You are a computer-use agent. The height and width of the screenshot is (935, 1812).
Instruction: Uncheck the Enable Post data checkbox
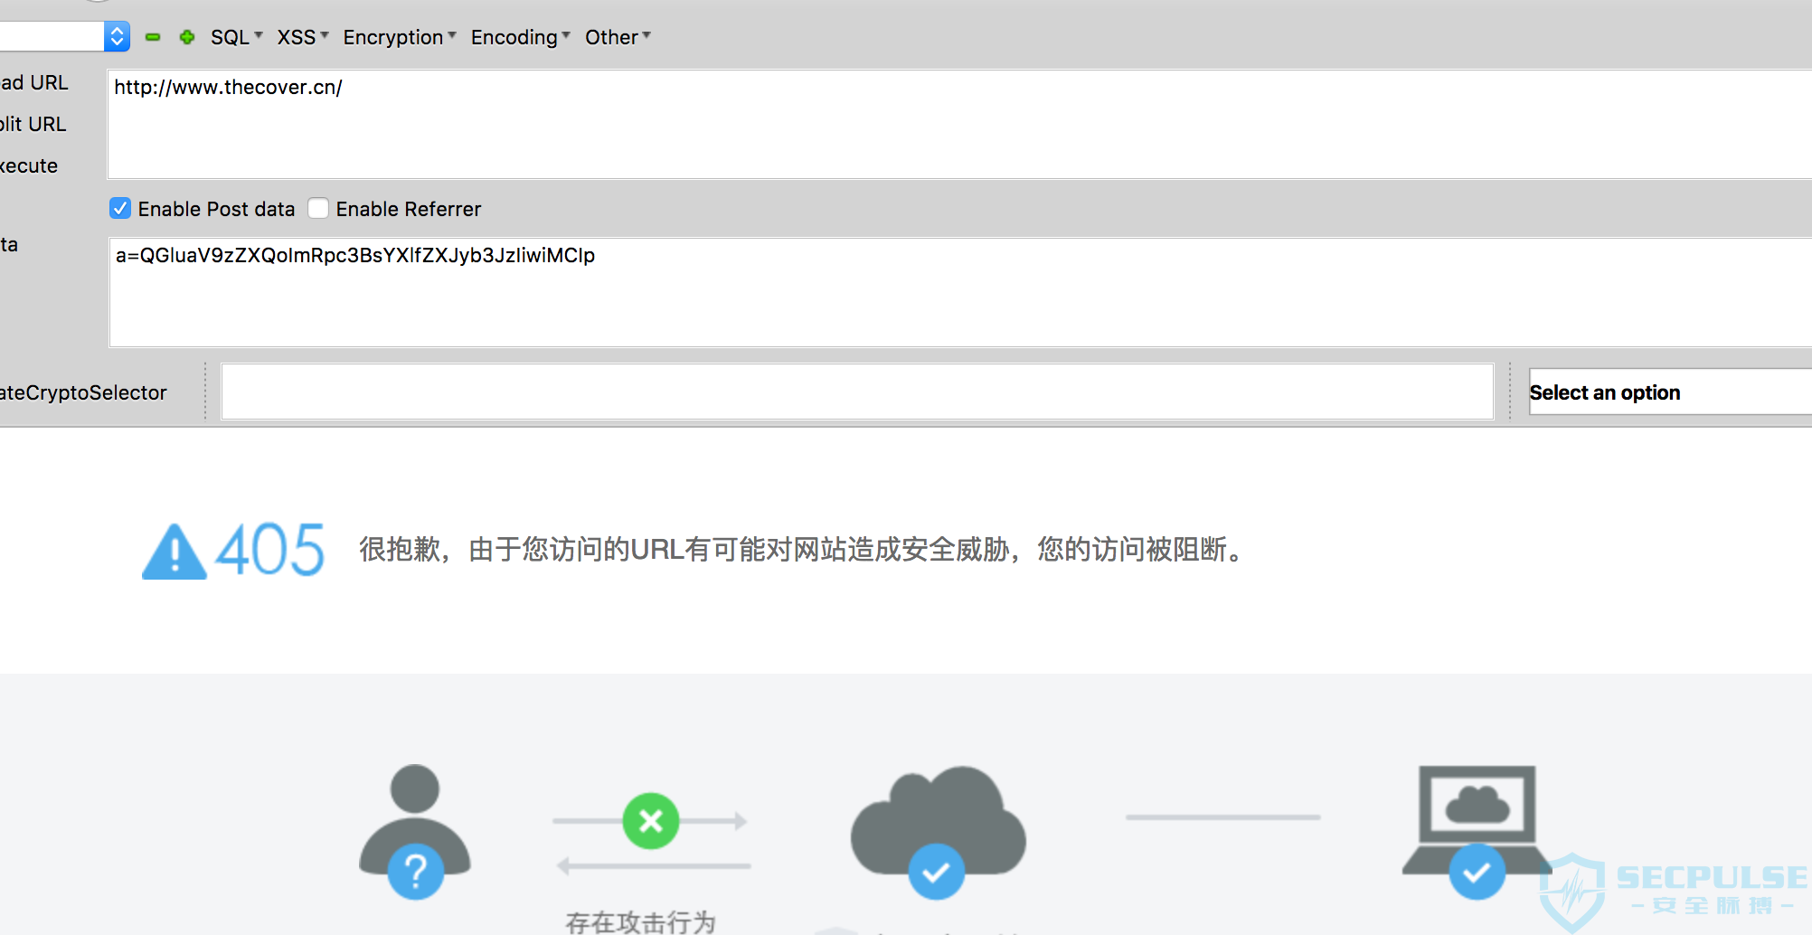[x=120, y=209]
